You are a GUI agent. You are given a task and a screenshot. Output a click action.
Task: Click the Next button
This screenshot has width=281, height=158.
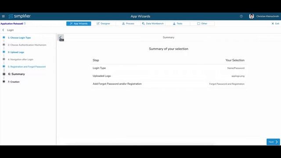coord(273,142)
